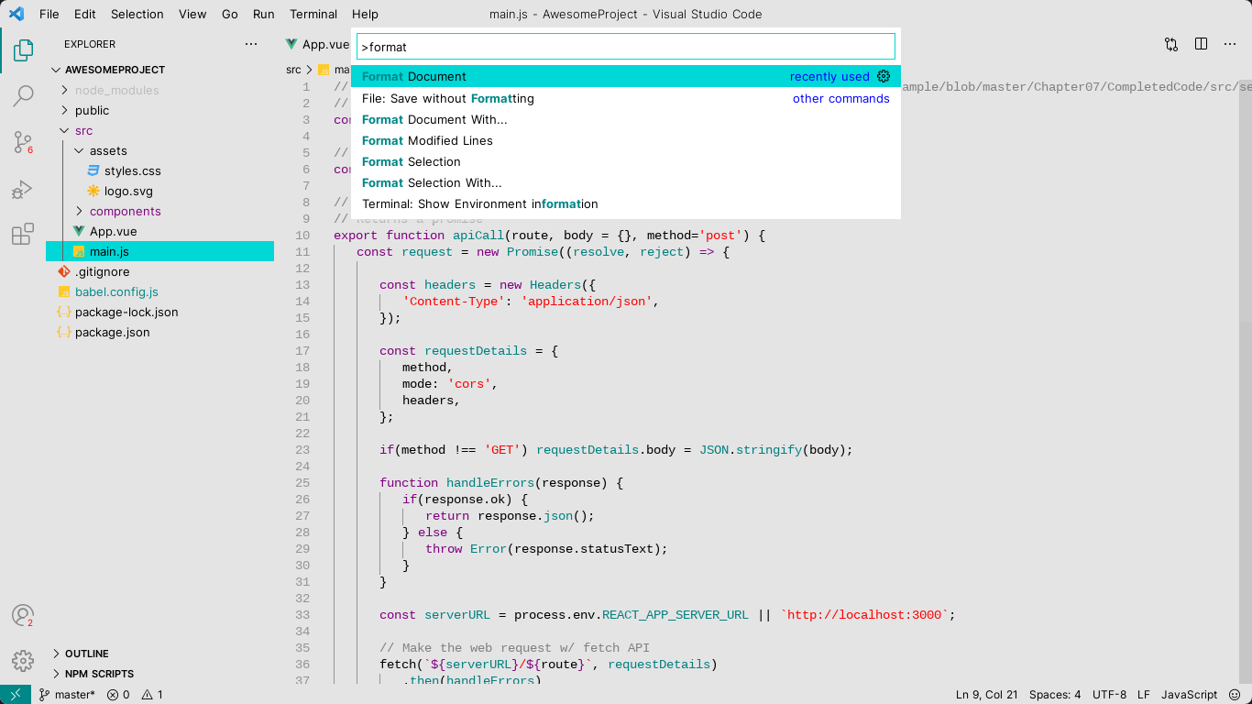Screen dimensions: 1252x704
Task: Choose File: Save without Formatting
Action: [x=626, y=98]
